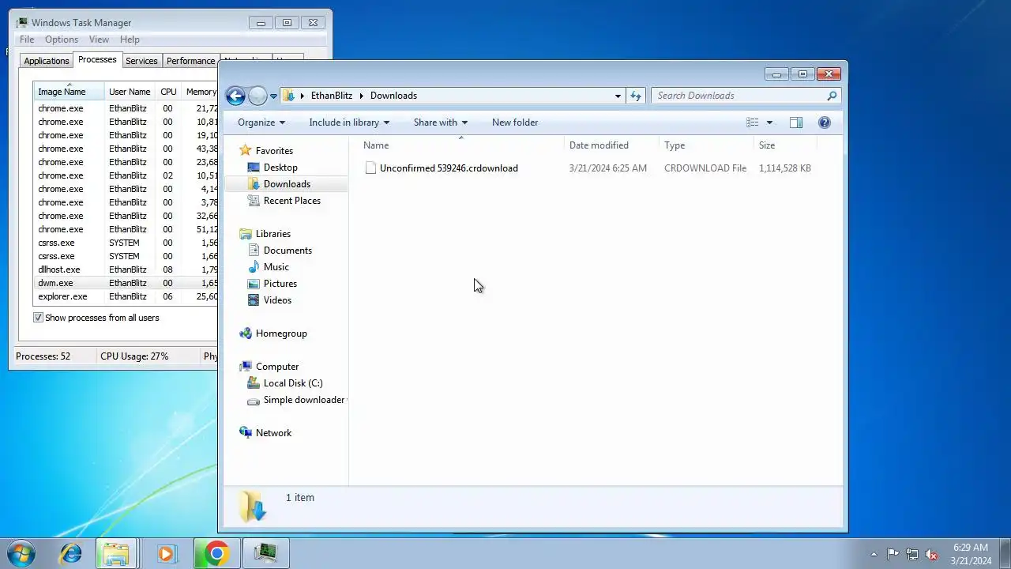Click the Change your view icon
Image resolution: width=1011 pixels, height=569 pixels.
tap(753, 122)
